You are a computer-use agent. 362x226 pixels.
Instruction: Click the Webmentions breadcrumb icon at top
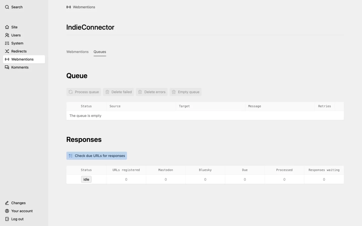coord(69,7)
